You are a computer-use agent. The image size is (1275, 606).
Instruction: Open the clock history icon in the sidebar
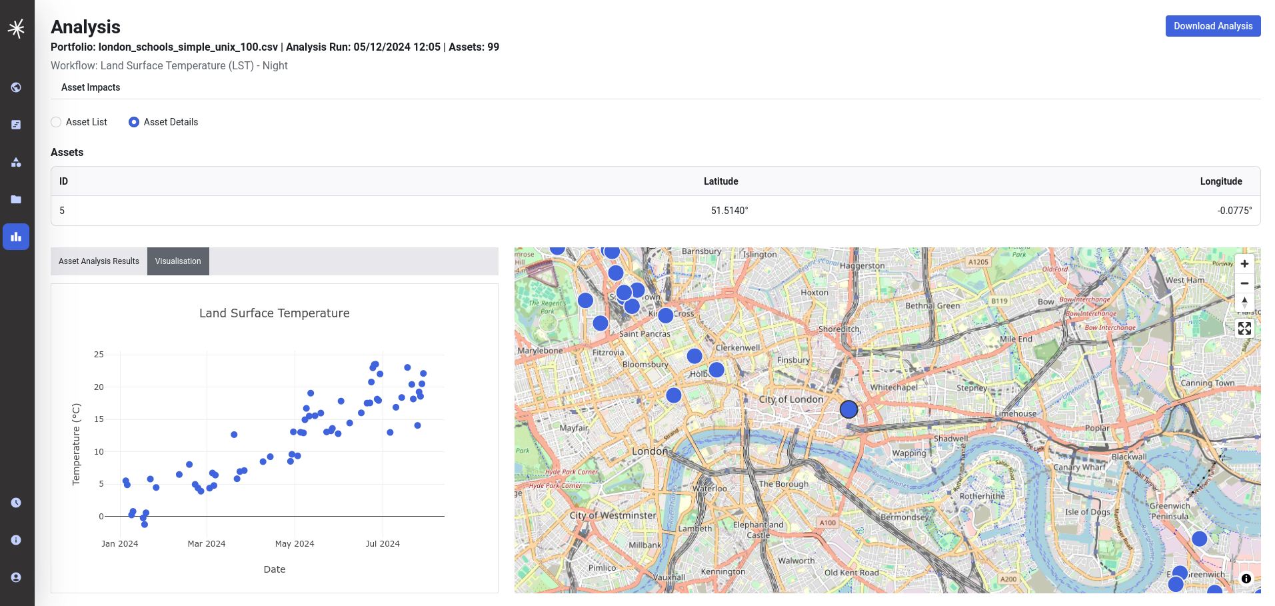16,503
